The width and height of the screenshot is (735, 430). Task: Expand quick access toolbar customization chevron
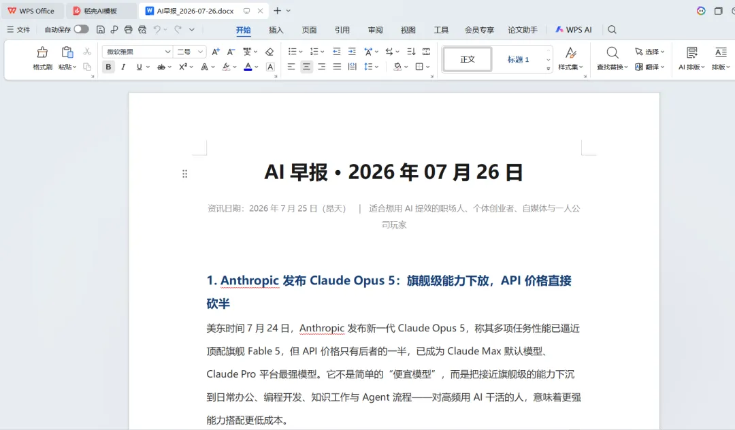pyautogui.click(x=192, y=29)
